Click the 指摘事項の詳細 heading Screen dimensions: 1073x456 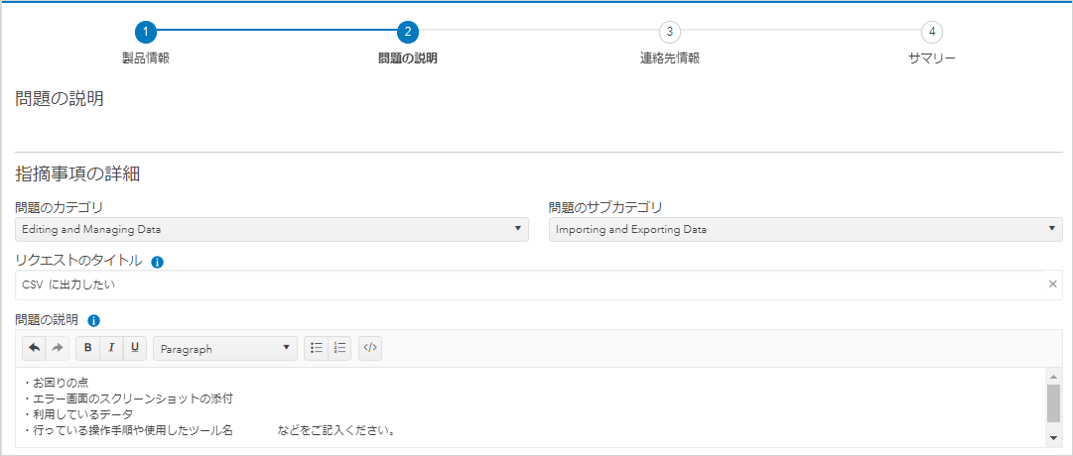click(77, 174)
